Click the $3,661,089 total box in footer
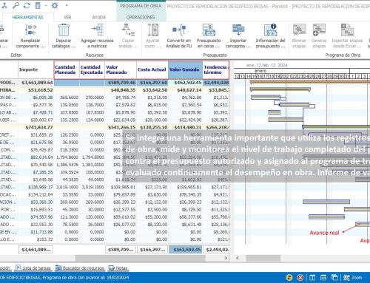 (36, 250)
